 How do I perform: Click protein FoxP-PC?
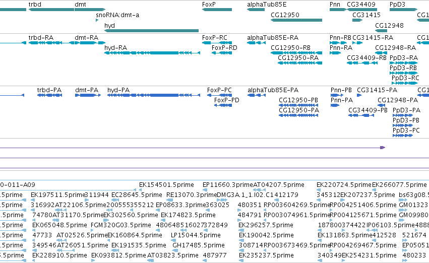[219, 95]
